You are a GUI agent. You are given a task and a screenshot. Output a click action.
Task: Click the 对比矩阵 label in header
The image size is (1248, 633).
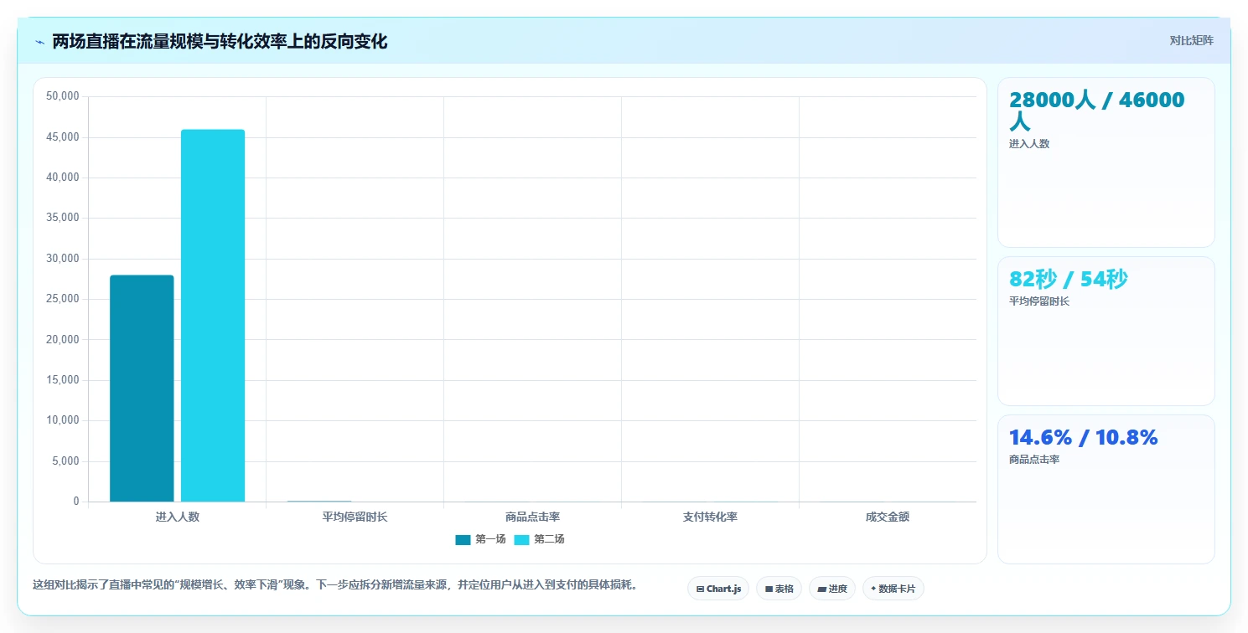click(1192, 40)
